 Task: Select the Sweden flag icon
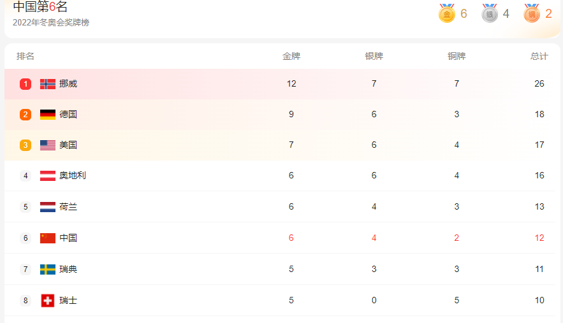pyautogui.click(x=48, y=269)
